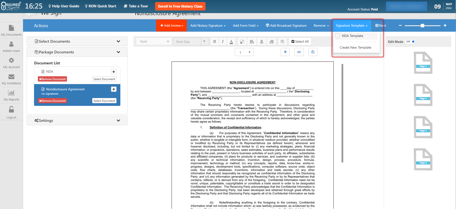Image resolution: width=456 pixels, height=209 pixels.
Task: Open the Add Notary Signature menu
Action: pyautogui.click(x=208, y=26)
